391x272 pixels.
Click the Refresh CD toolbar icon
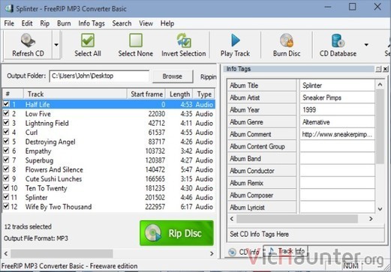tap(28, 40)
